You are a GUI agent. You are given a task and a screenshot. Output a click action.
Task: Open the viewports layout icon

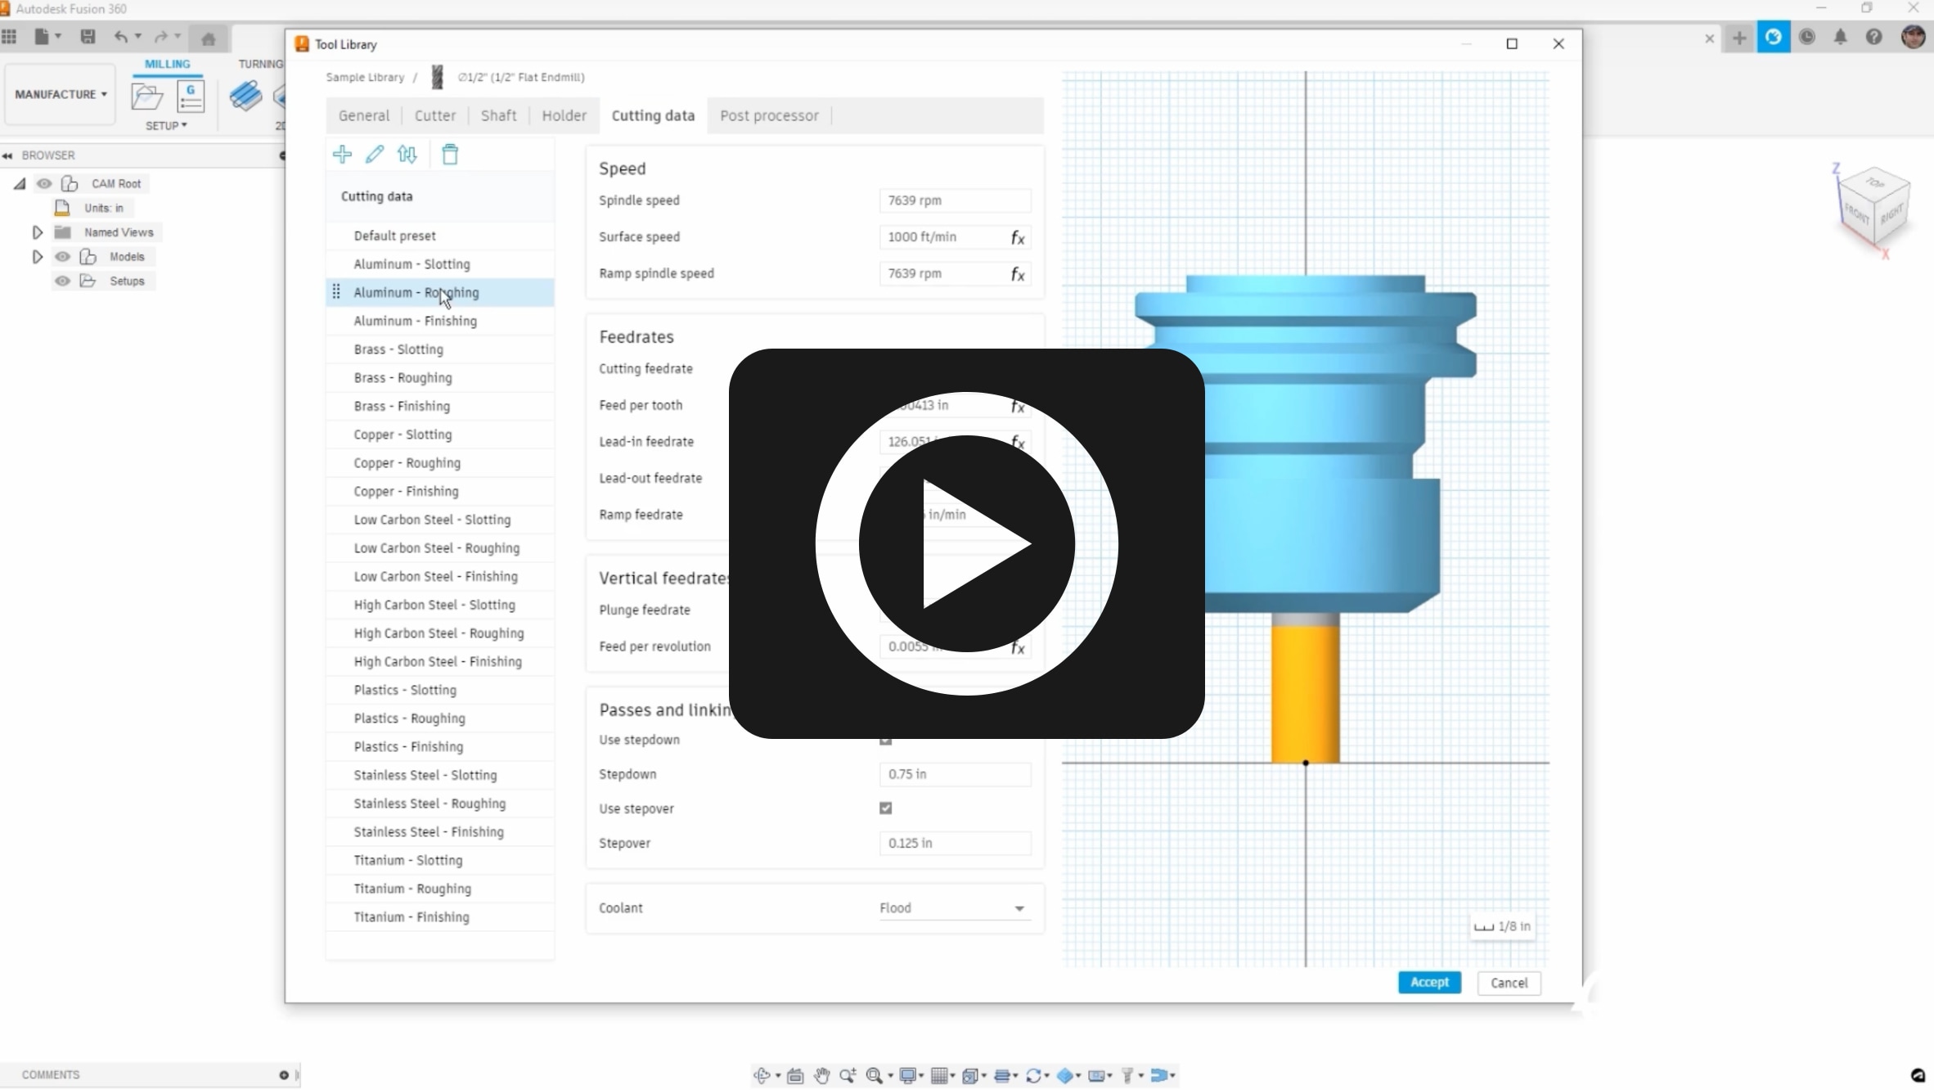[970, 1075]
